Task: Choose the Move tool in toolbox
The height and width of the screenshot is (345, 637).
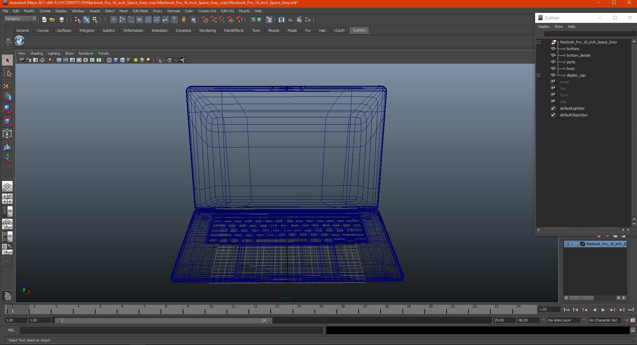Action: pos(7,97)
